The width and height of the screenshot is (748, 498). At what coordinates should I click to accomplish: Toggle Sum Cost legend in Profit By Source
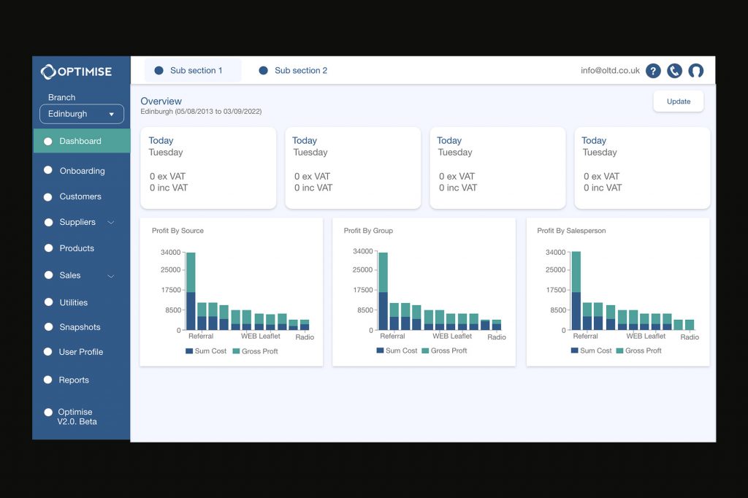(x=206, y=351)
